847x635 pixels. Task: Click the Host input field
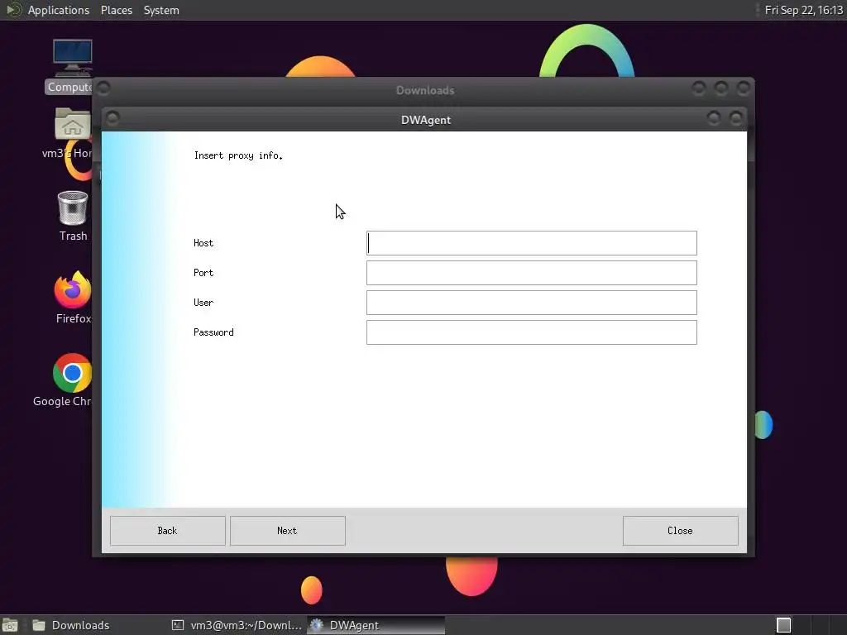tap(532, 243)
